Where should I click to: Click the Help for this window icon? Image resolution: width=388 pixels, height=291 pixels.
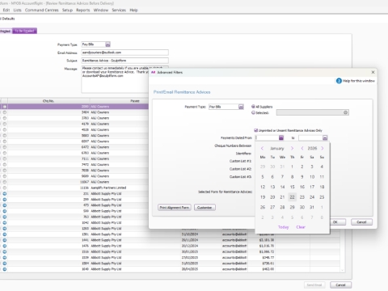pos(339,81)
